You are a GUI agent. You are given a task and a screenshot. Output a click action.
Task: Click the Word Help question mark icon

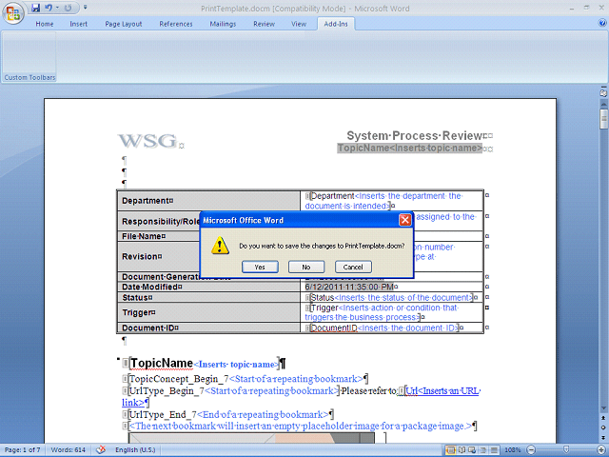point(602,23)
